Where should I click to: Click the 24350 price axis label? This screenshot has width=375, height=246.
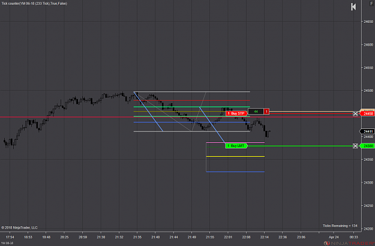coord(368,160)
